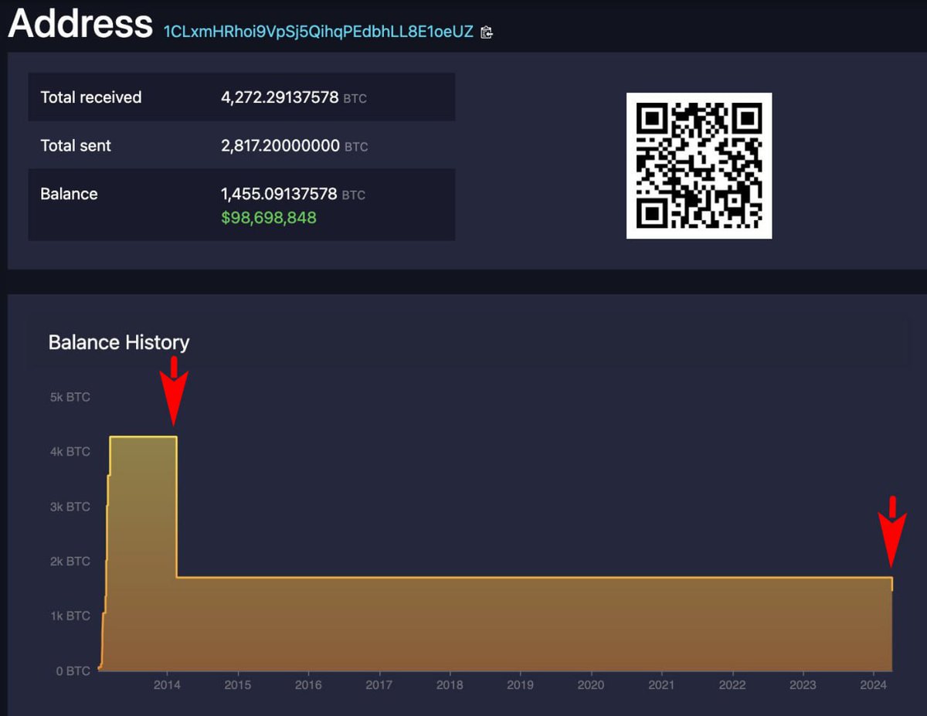Click the 2014 label on the x-axis
This screenshot has width=927, height=716.
pyautogui.click(x=167, y=685)
